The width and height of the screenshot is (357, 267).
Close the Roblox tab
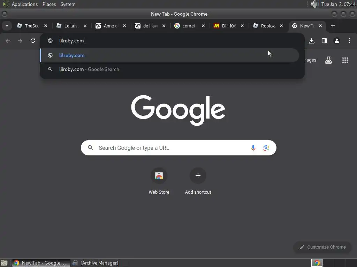[281, 26]
